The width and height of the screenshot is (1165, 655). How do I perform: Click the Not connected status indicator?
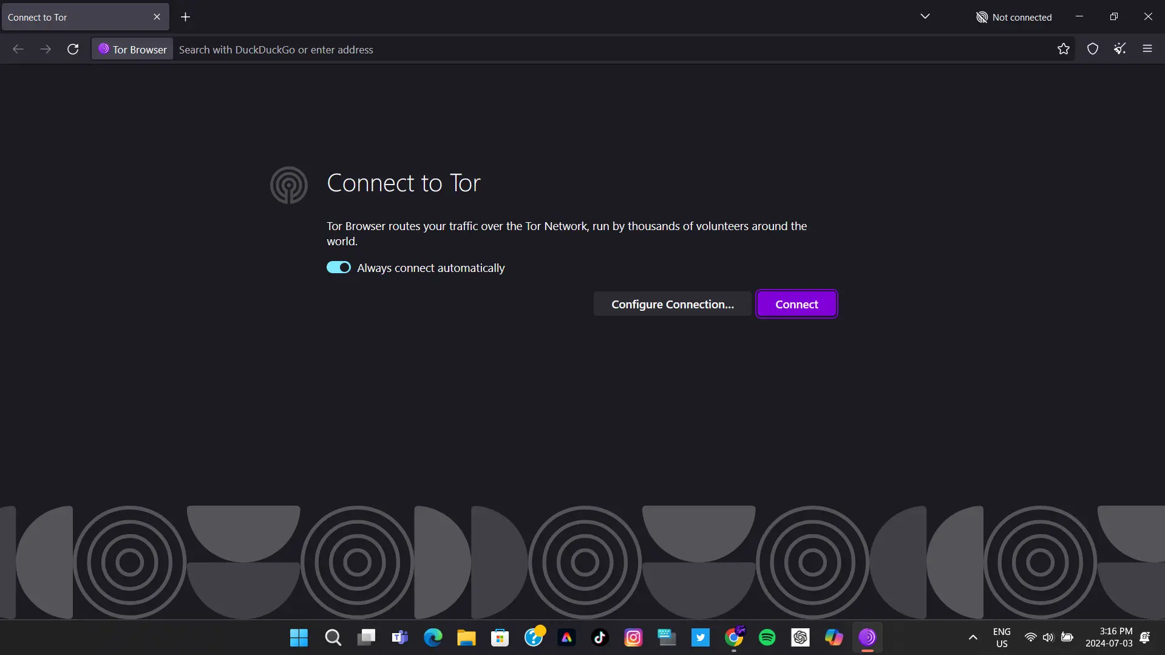click(1013, 17)
